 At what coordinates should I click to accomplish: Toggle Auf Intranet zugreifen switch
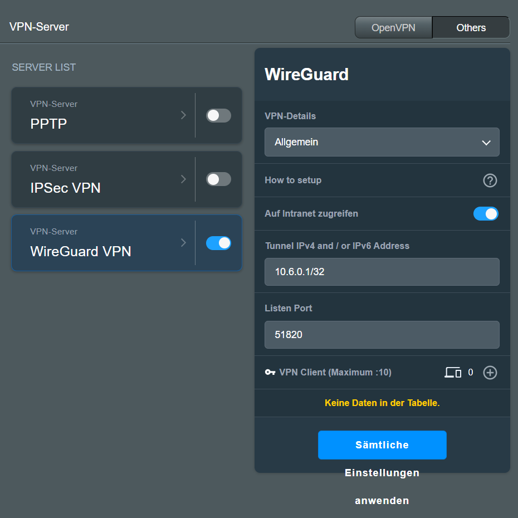486,214
